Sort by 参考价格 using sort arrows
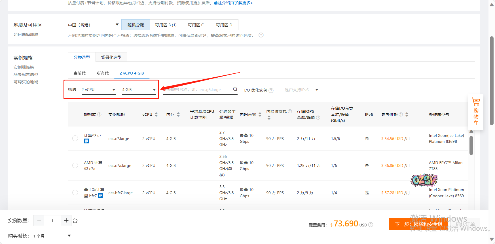This screenshot has height=244, width=495. point(407,114)
